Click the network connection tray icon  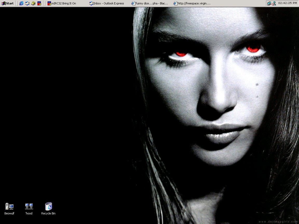coord(269,3)
